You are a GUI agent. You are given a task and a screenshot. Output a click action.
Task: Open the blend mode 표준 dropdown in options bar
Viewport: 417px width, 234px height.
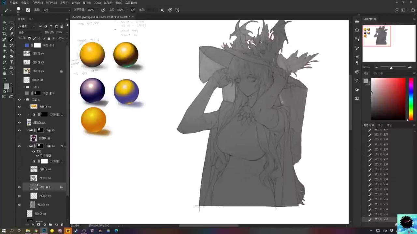point(56,10)
